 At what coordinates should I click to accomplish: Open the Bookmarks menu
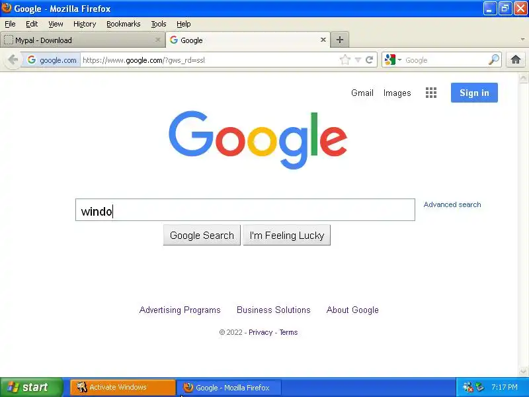(123, 24)
